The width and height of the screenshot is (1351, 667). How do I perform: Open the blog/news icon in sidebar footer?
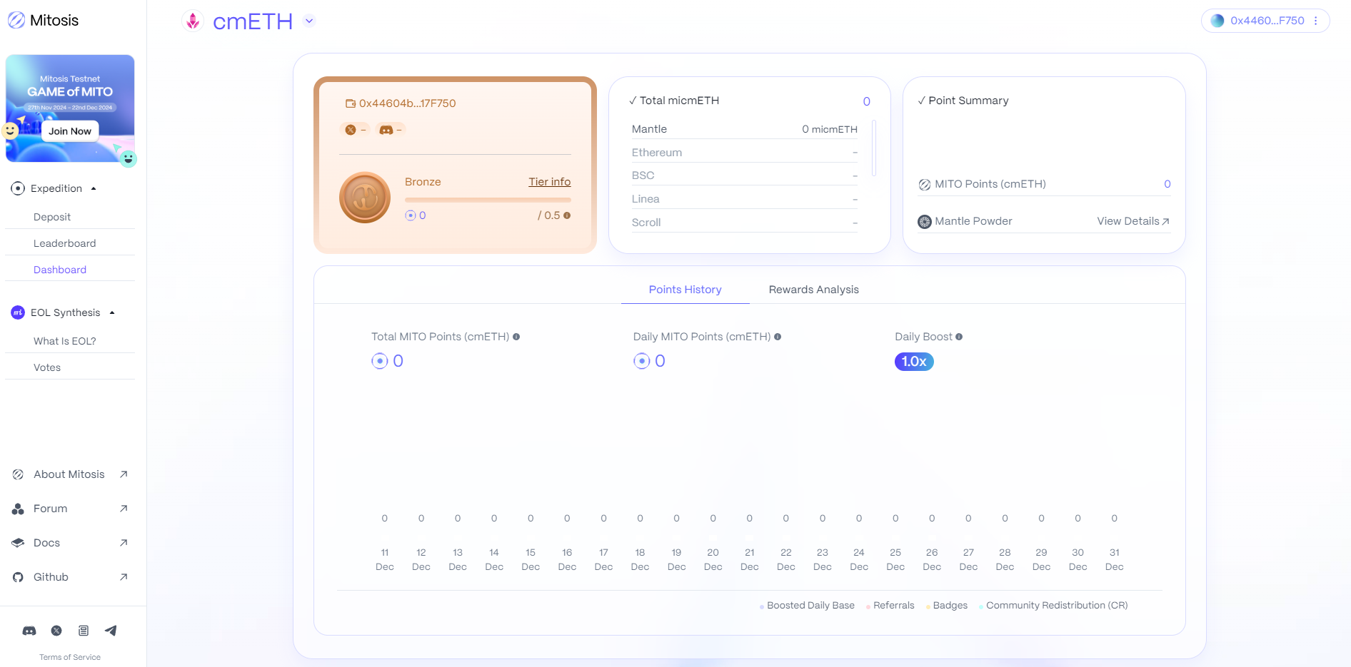point(84,631)
